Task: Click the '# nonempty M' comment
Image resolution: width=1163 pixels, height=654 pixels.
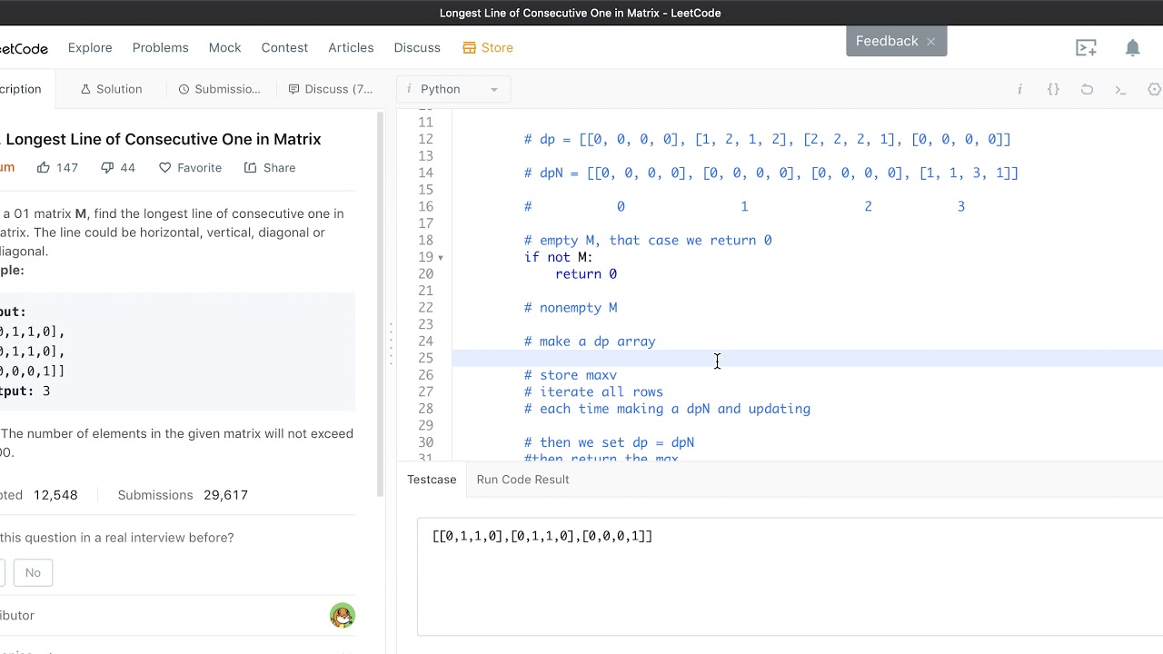Action: point(571,308)
